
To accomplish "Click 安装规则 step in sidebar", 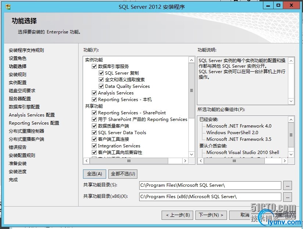I will [x=18, y=75].
